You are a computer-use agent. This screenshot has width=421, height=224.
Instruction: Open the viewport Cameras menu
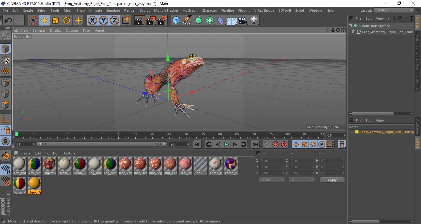pos(39,30)
